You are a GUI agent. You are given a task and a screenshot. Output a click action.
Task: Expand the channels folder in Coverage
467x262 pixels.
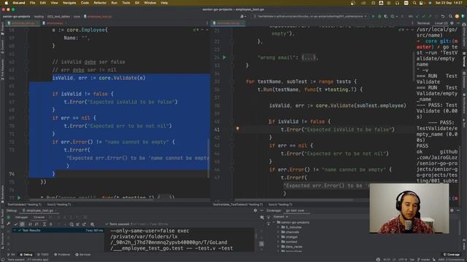pyautogui.click(x=279, y=232)
